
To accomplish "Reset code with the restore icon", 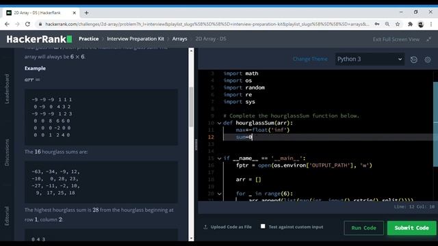I will click(x=413, y=59).
